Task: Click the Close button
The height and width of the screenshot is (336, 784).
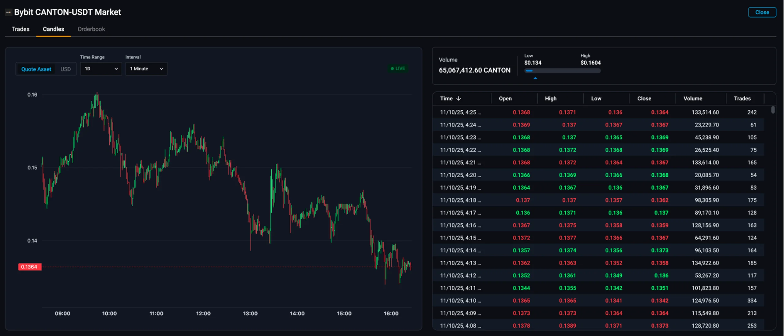Action: (762, 12)
